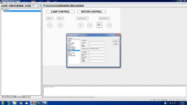Image resolution: width=187 pixels, height=105 pixels.
Task: Select the LAMP CONTROL title box
Action: pos(60,12)
